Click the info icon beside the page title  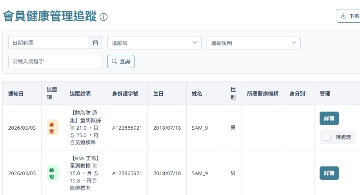(104, 17)
